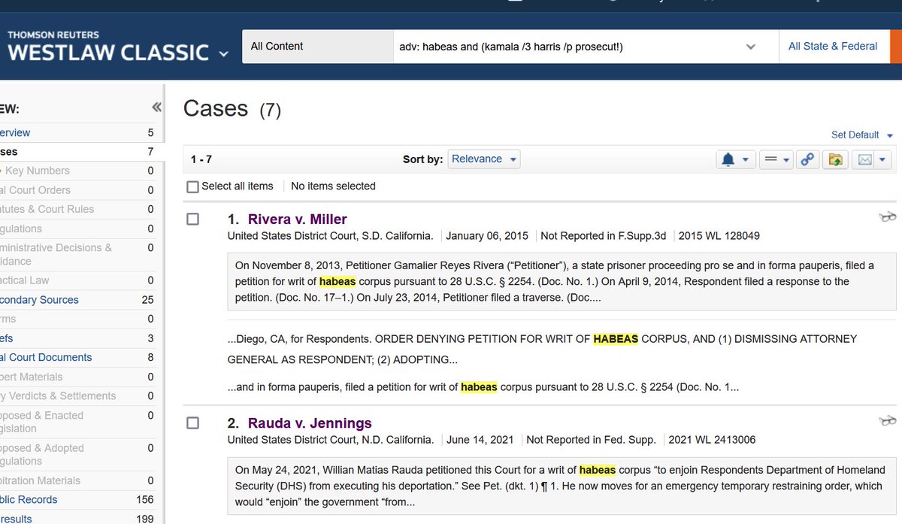Select Arbitration Materials in the sidebar
Screen dimensions: 902x524
tap(40, 480)
